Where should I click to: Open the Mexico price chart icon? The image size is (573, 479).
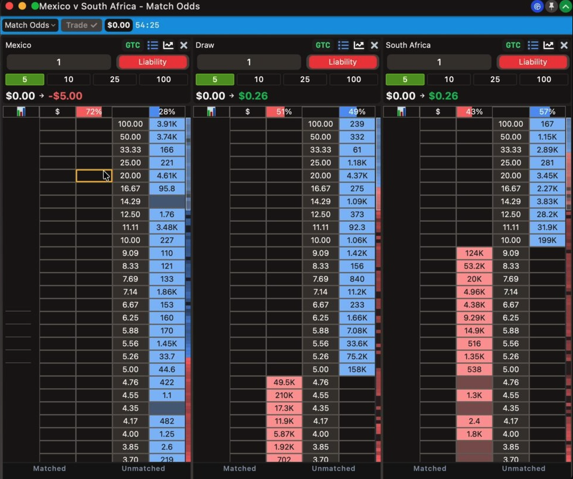click(x=168, y=45)
